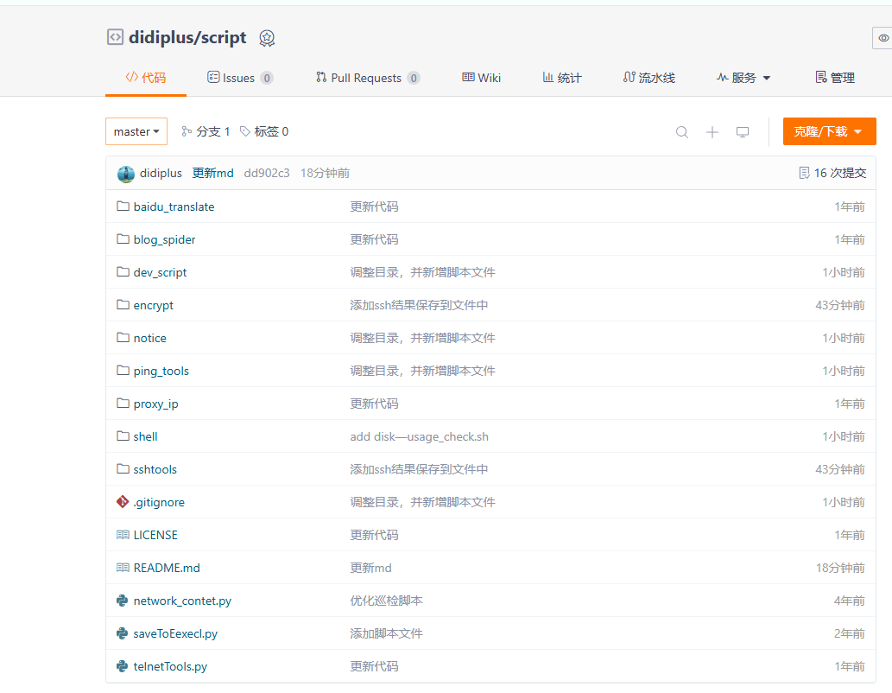Open dev_script row commit message
The height and width of the screenshot is (693, 892).
pyautogui.click(x=422, y=273)
